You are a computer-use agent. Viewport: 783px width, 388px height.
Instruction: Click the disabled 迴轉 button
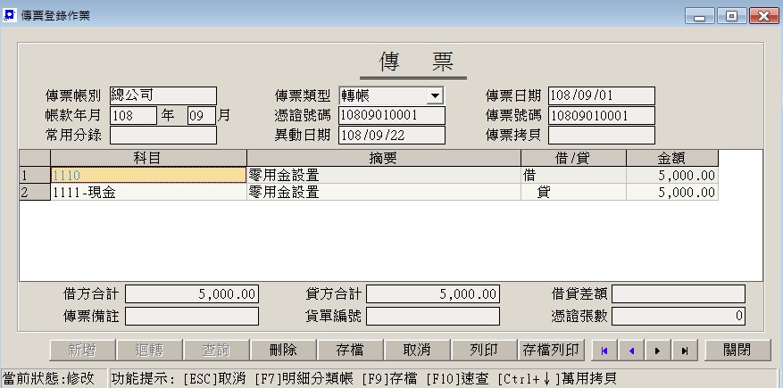[149, 351]
